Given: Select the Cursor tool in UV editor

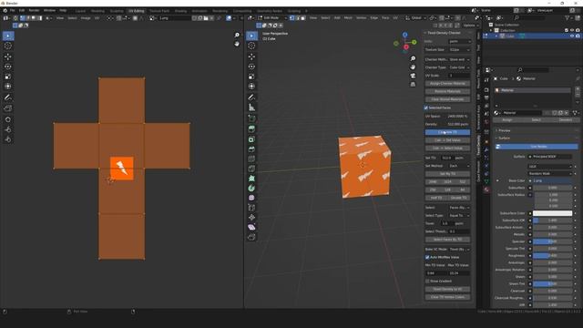Looking at the screenshot, I should pos(8,46).
